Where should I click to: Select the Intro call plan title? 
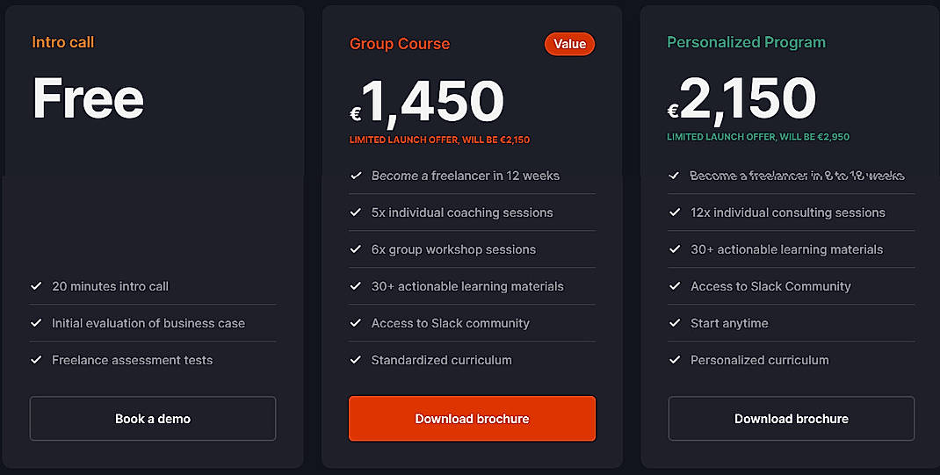tap(63, 42)
